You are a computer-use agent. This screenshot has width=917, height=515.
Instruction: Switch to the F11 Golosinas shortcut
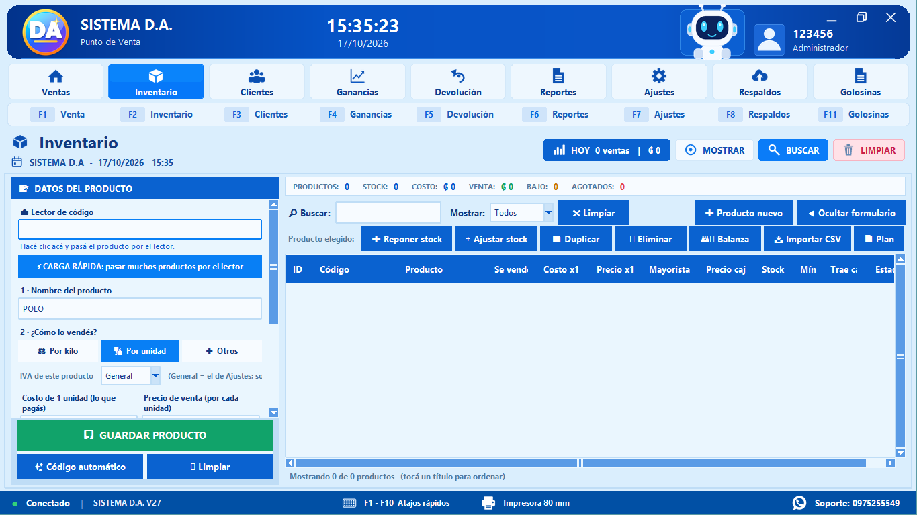click(x=854, y=115)
